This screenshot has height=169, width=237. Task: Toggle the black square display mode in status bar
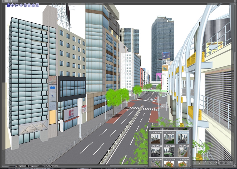pos(27,166)
